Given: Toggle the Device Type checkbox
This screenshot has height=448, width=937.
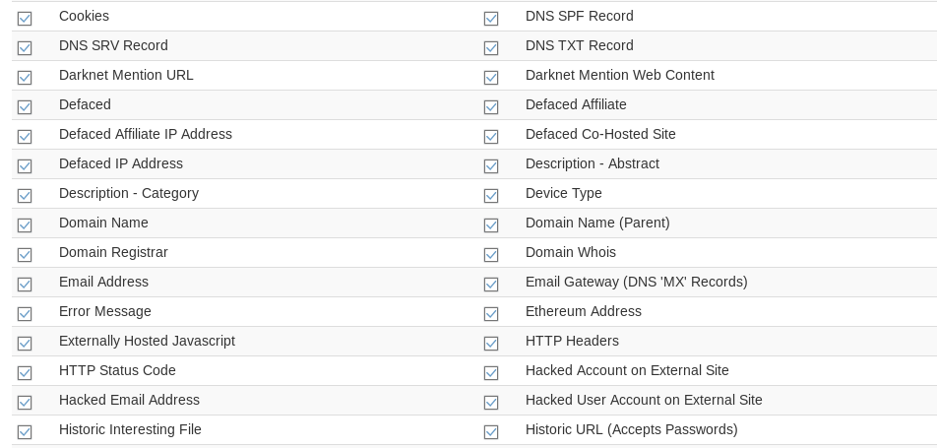Looking at the screenshot, I should 491,195.
